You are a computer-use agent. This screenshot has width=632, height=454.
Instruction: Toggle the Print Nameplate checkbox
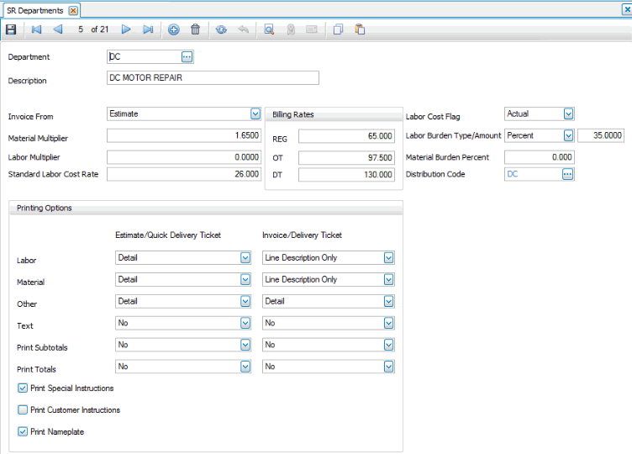[23, 432]
